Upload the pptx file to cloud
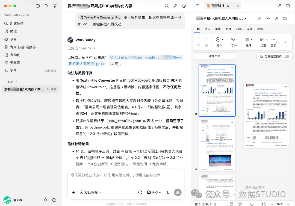The height and width of the screenshot is (206, 295). click(x=268, y=18)
